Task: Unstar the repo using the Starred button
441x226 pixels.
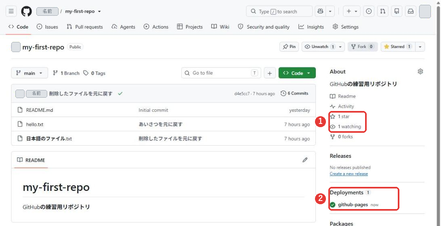Action: tap(398, 47)
